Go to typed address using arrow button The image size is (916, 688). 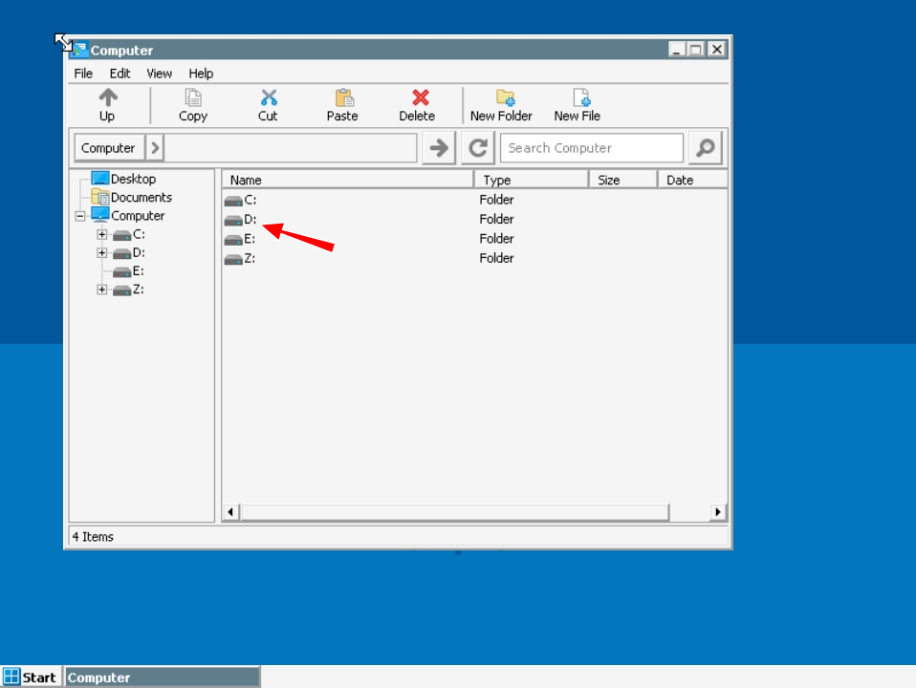439,148
